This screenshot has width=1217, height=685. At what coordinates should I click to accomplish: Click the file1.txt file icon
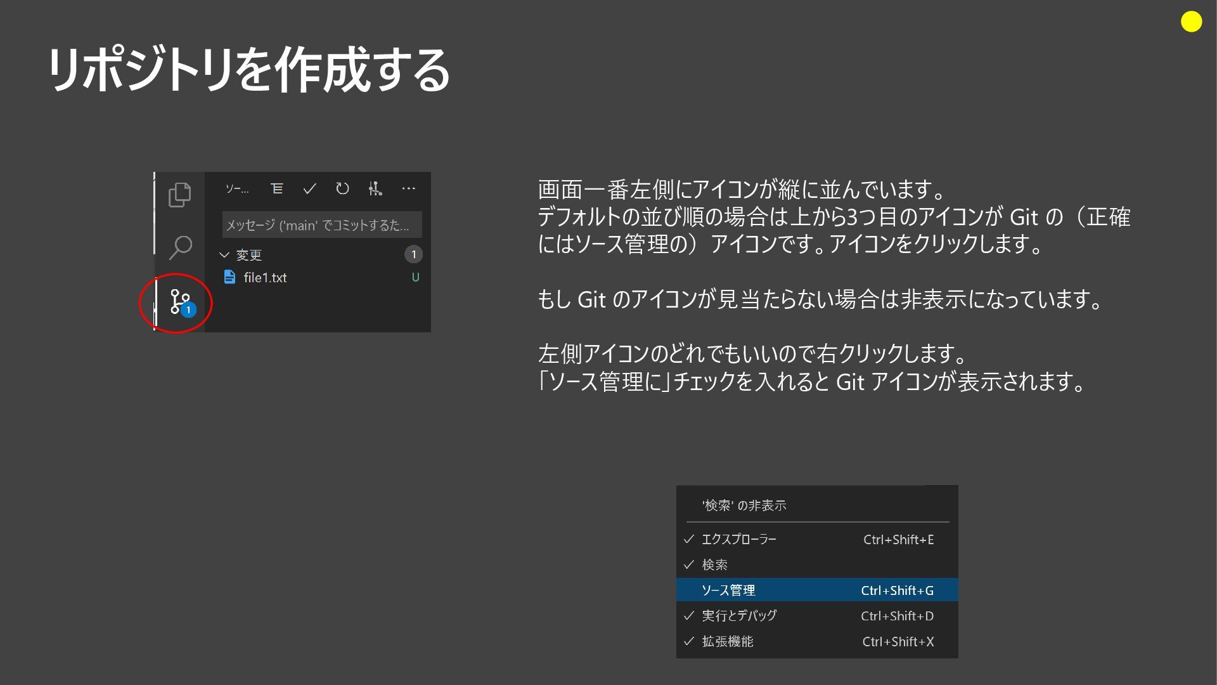pos(230,277)
